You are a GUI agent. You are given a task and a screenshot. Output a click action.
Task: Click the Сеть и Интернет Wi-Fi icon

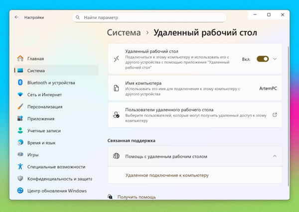[20, 94]
